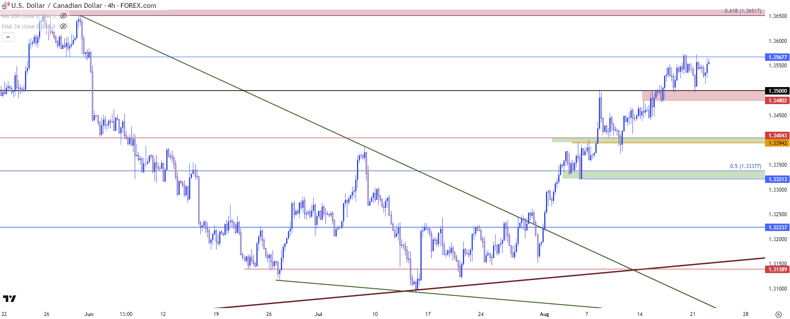Image resolution: width=790 pixels, height=319 pixels.
Task: Click the red 1.34802 price label
Action: click(777, 100)
